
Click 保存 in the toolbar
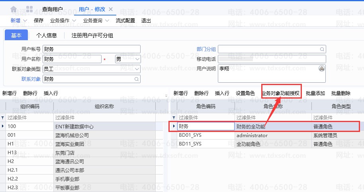coord(39,21)
